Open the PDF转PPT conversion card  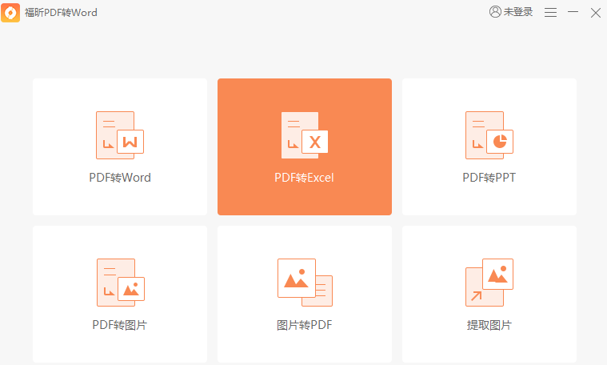(489, 146)
